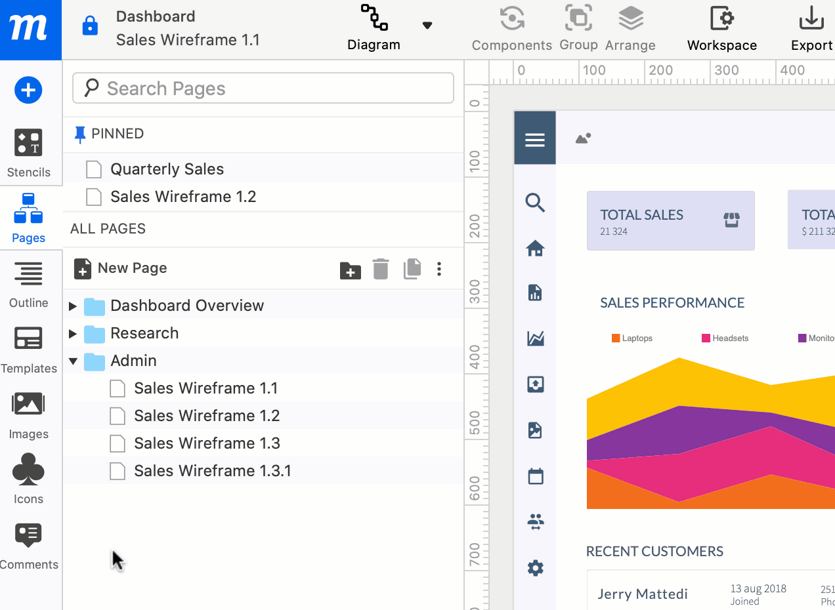This screenshot has height=610, width=835.
Task: Open the Stencils panel
Action: click(29, 152)
